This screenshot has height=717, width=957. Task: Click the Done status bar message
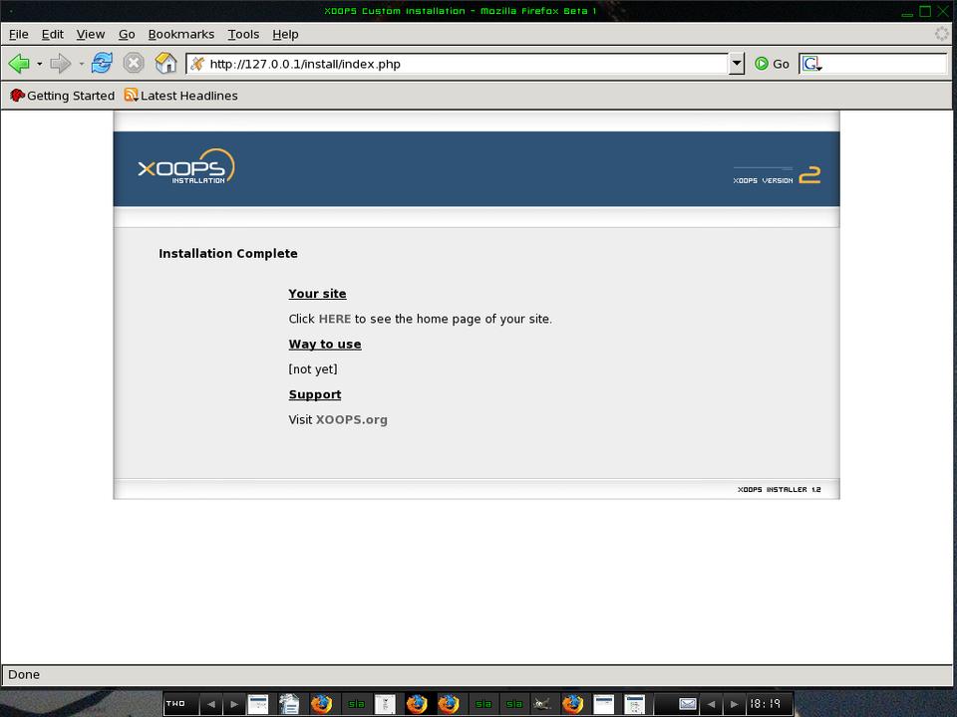coord(24,674)
